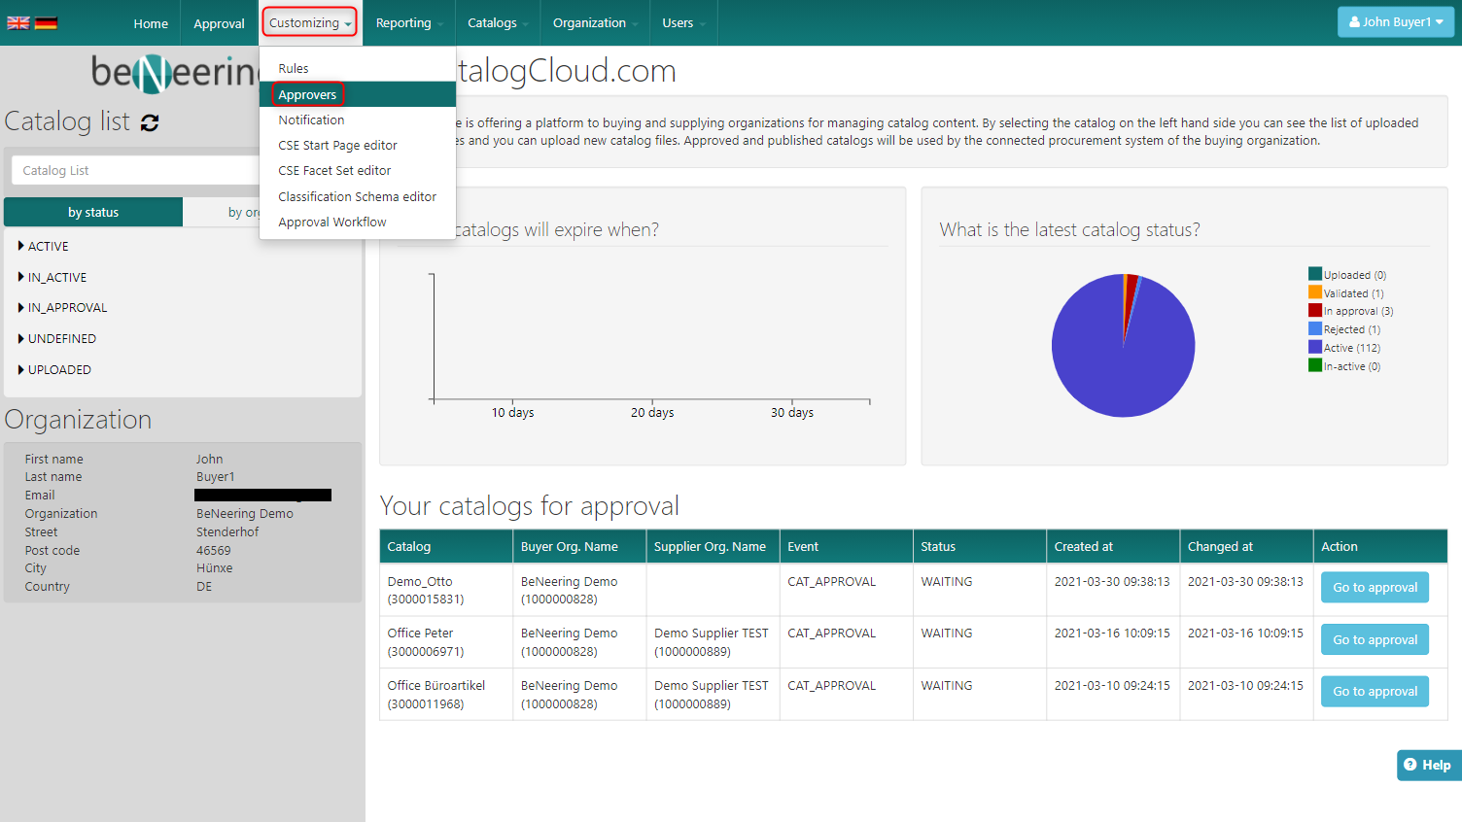Open the Catalogs dropdown menu
Screen dimensions: 1462x822
click(x=497, y=23)
